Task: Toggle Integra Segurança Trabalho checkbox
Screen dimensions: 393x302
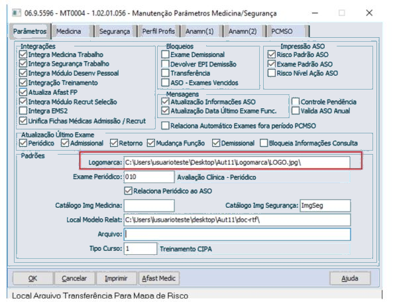Action: click(23, 64)
